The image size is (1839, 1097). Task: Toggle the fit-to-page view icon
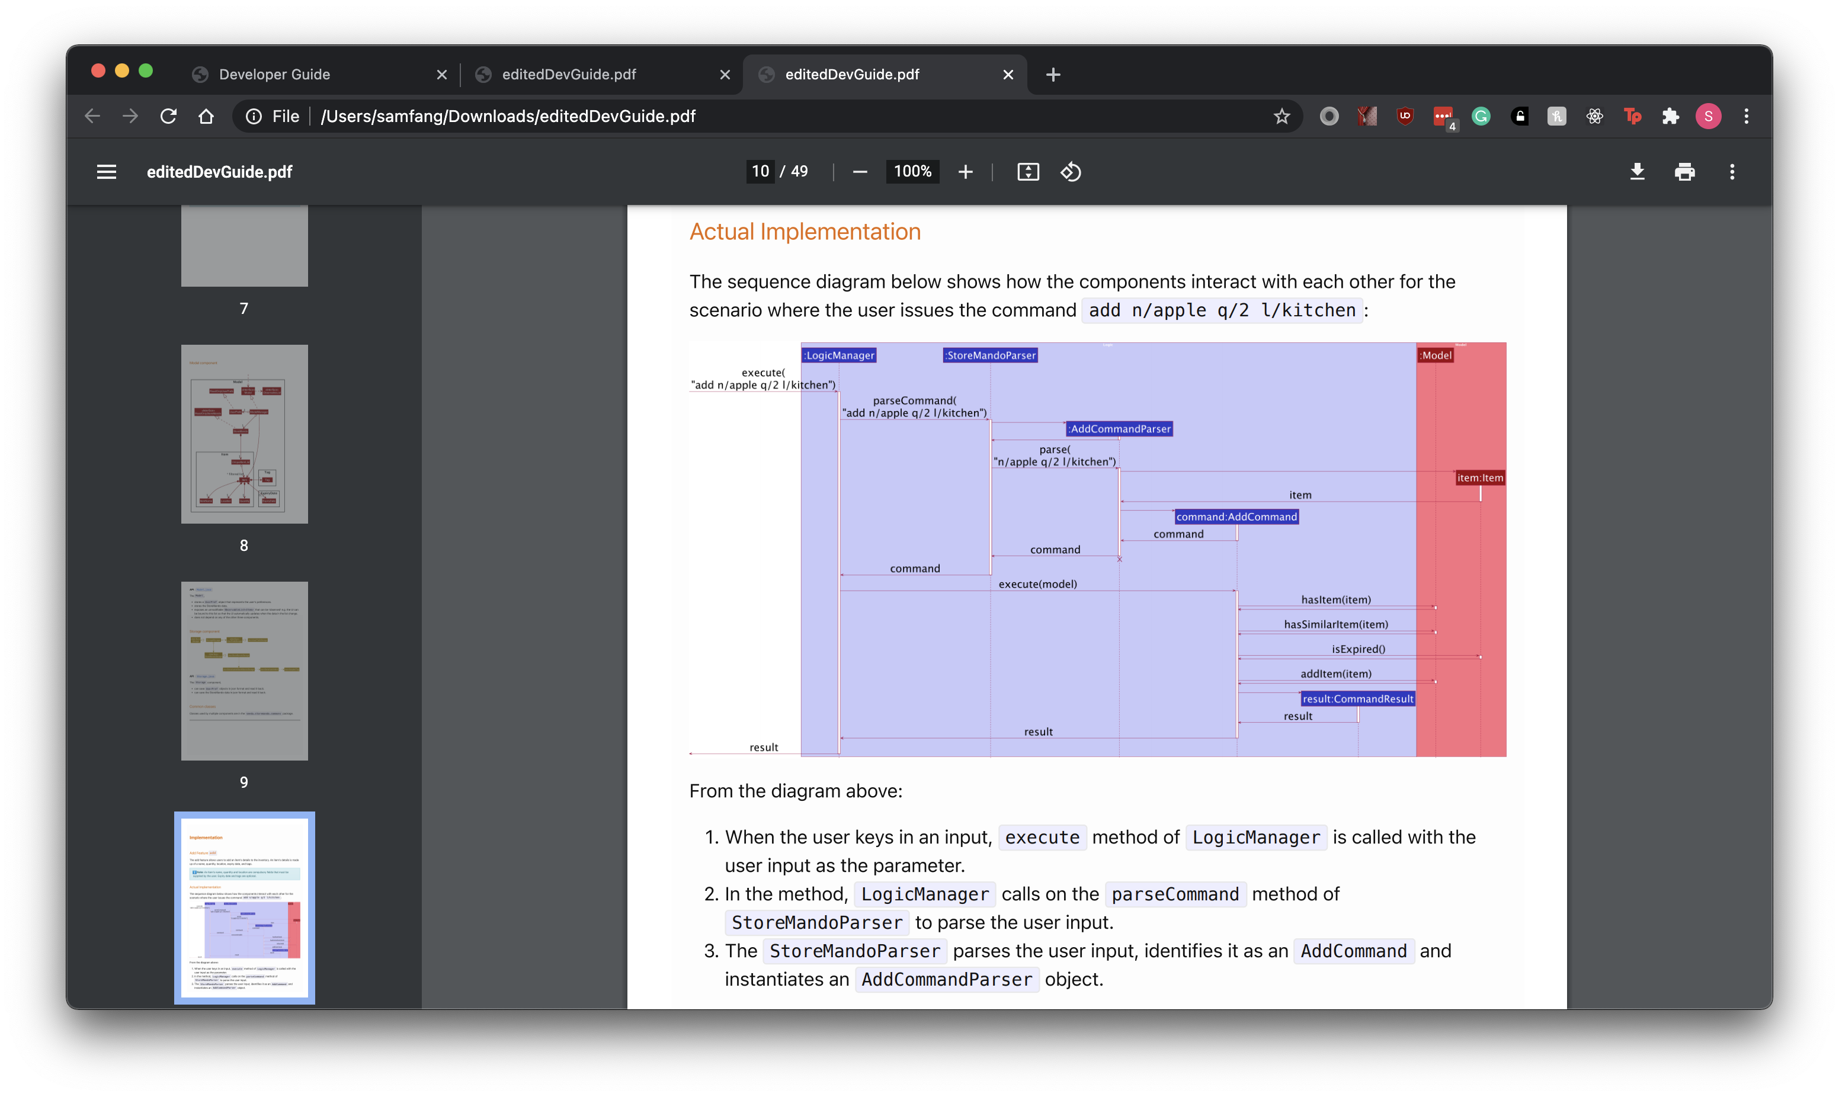point(1028,171)
